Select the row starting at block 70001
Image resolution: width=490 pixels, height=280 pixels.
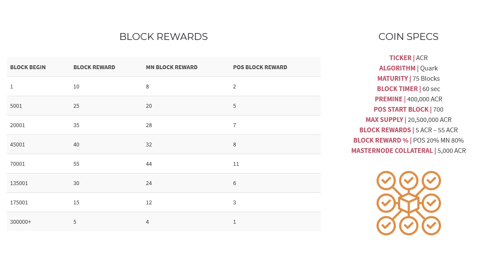[164, 164]
